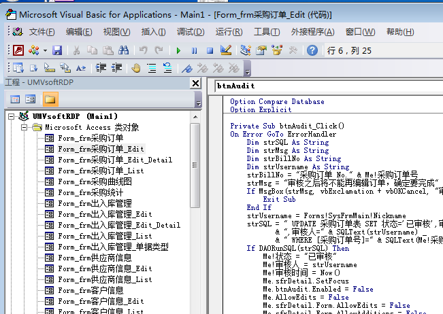Toggle Breakpoint hand icon
This screenshot has width=443, height=314.
tap(136, 68)
